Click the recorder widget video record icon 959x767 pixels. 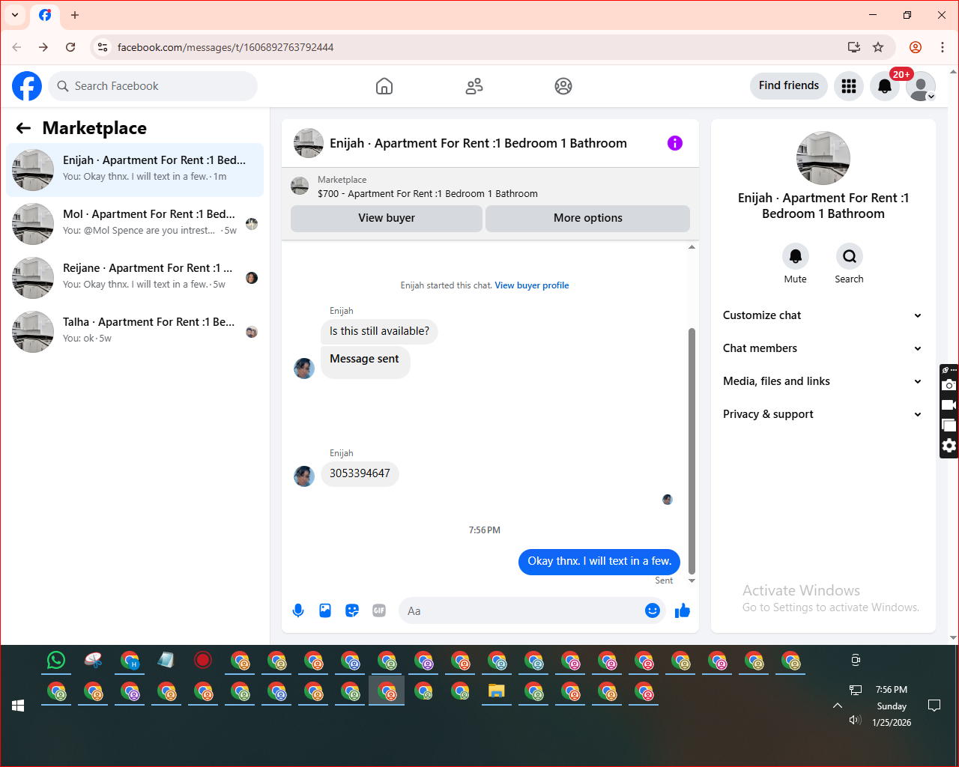coord(949,405)
